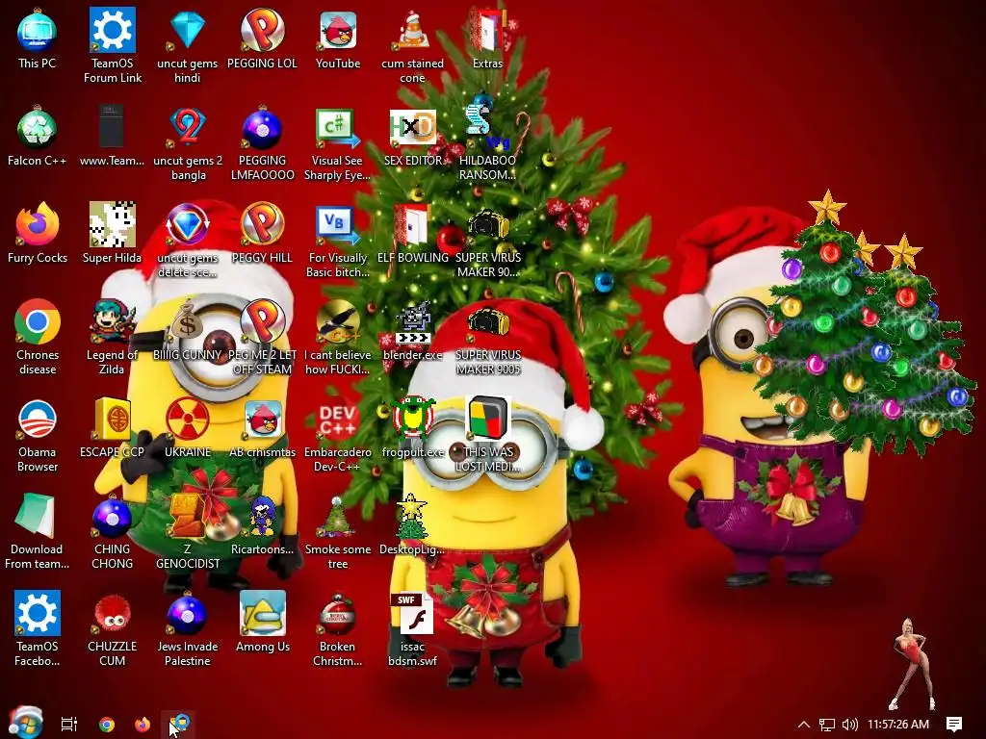Open the ELF BOWLING icon
Viewport: 986px width, 739px height.
click(412, 224)
